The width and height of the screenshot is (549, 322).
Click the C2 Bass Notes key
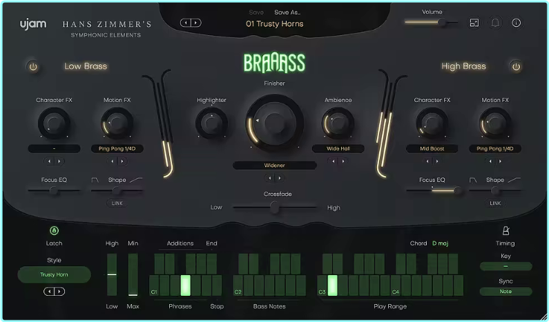[238, 285]
